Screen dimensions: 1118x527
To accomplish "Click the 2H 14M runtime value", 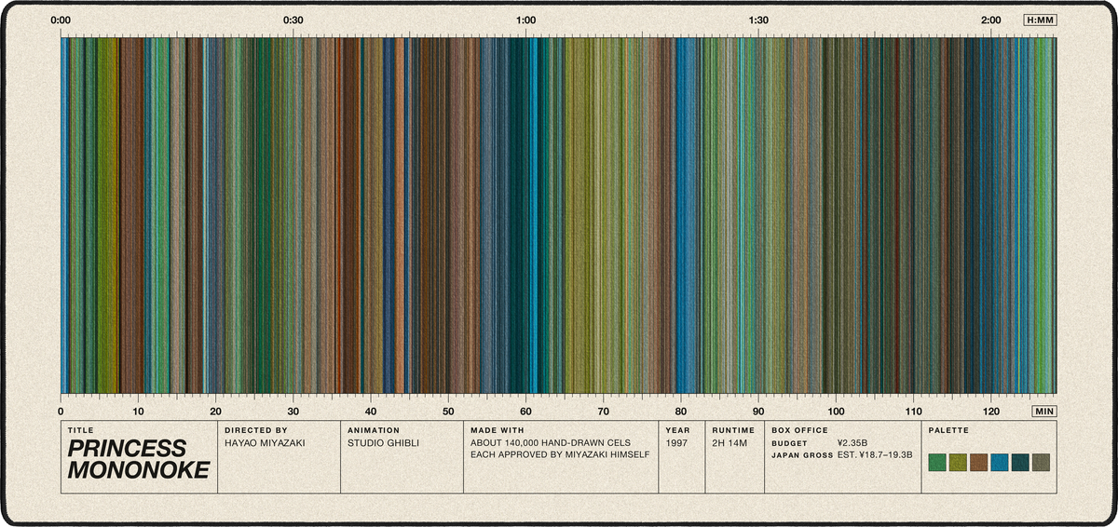I will [x=731, y=443].
